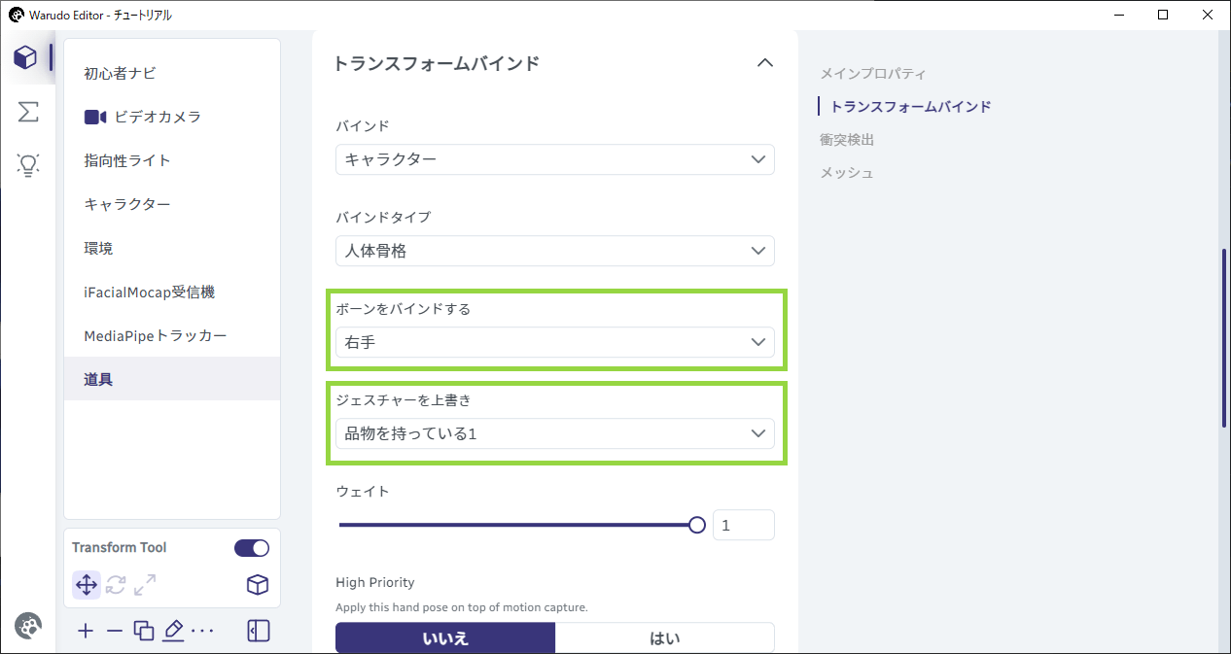
Task: Click the ウェイト slider handle
Action: [696, 525]
